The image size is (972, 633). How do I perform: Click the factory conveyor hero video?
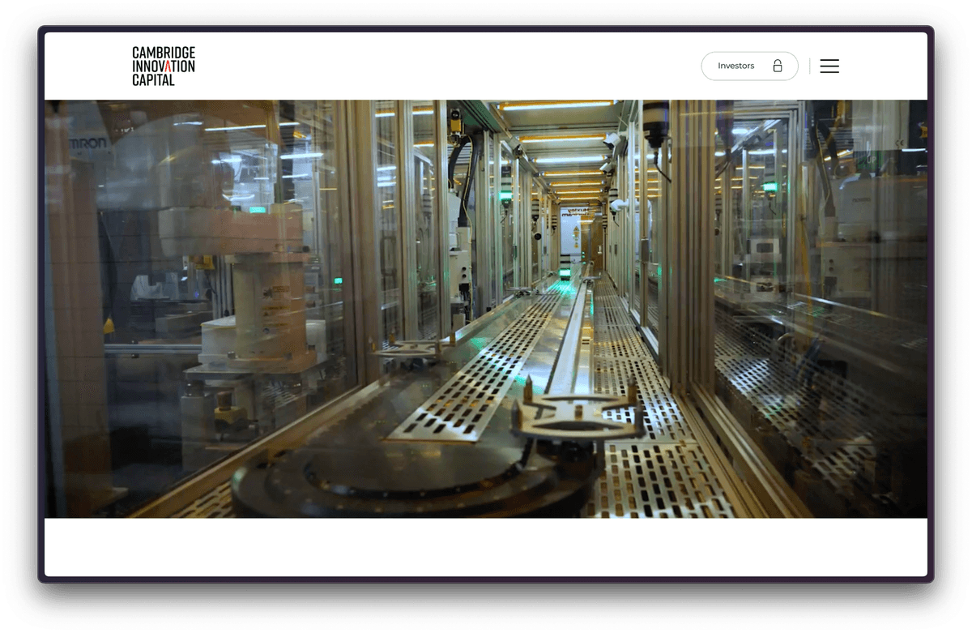coord(486,309)
